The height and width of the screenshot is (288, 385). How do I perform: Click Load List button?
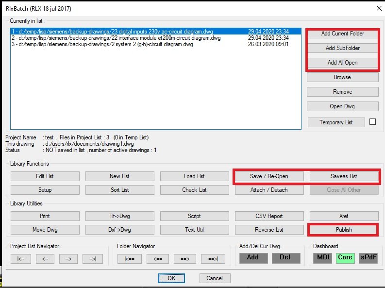pos(195,176)
